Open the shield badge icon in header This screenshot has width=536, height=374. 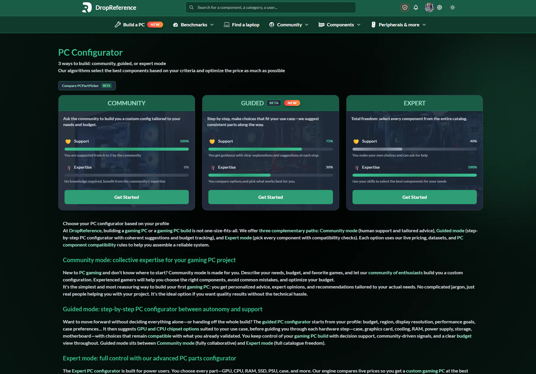click(405, 7)
